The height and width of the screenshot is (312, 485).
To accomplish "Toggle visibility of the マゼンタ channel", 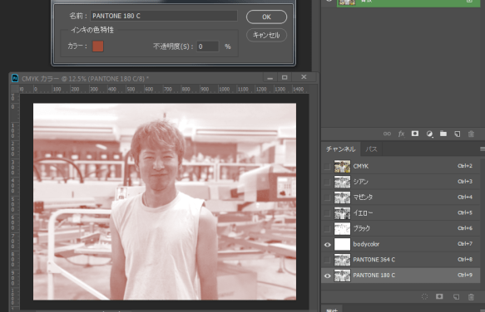I will [x=327, y=197].
